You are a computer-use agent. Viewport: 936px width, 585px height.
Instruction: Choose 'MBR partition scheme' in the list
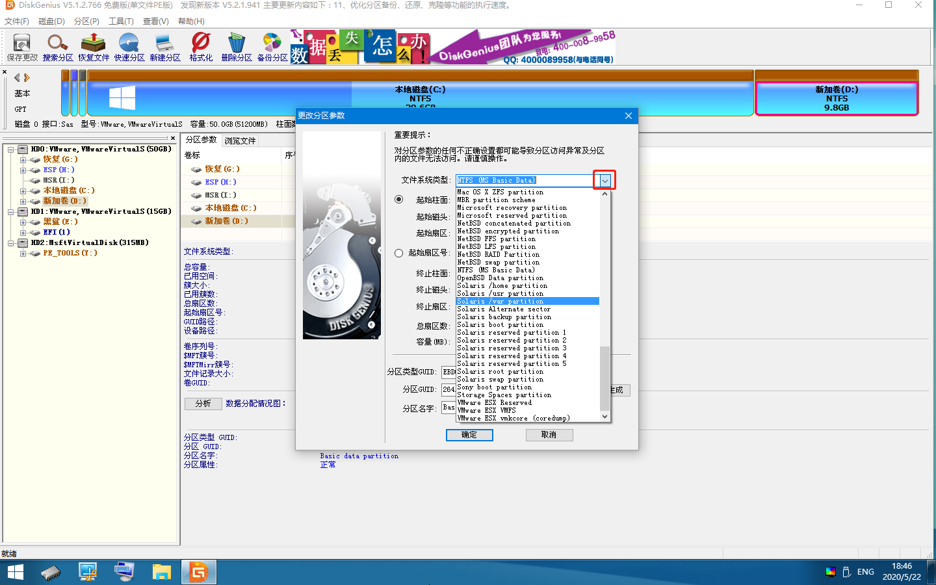[527, 200]
